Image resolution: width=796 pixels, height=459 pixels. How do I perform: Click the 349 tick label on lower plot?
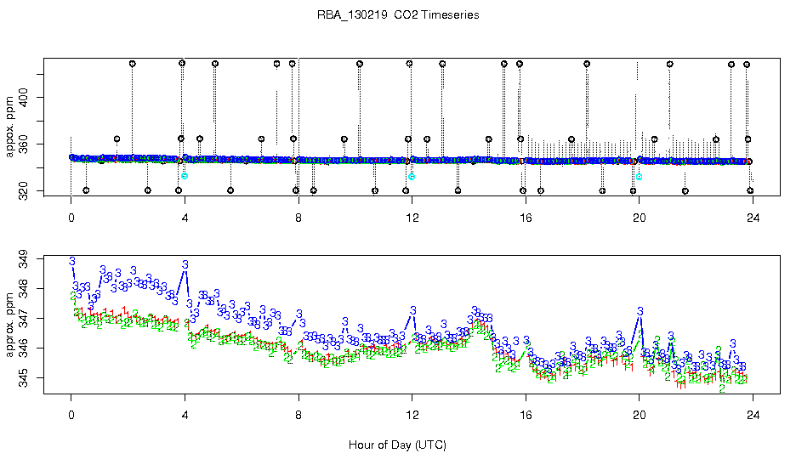click(24, 259)
